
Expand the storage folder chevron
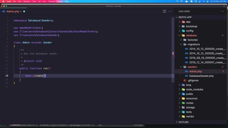click(x=179, y=107)
